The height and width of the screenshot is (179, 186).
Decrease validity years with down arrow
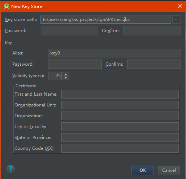tap(66, 78)
